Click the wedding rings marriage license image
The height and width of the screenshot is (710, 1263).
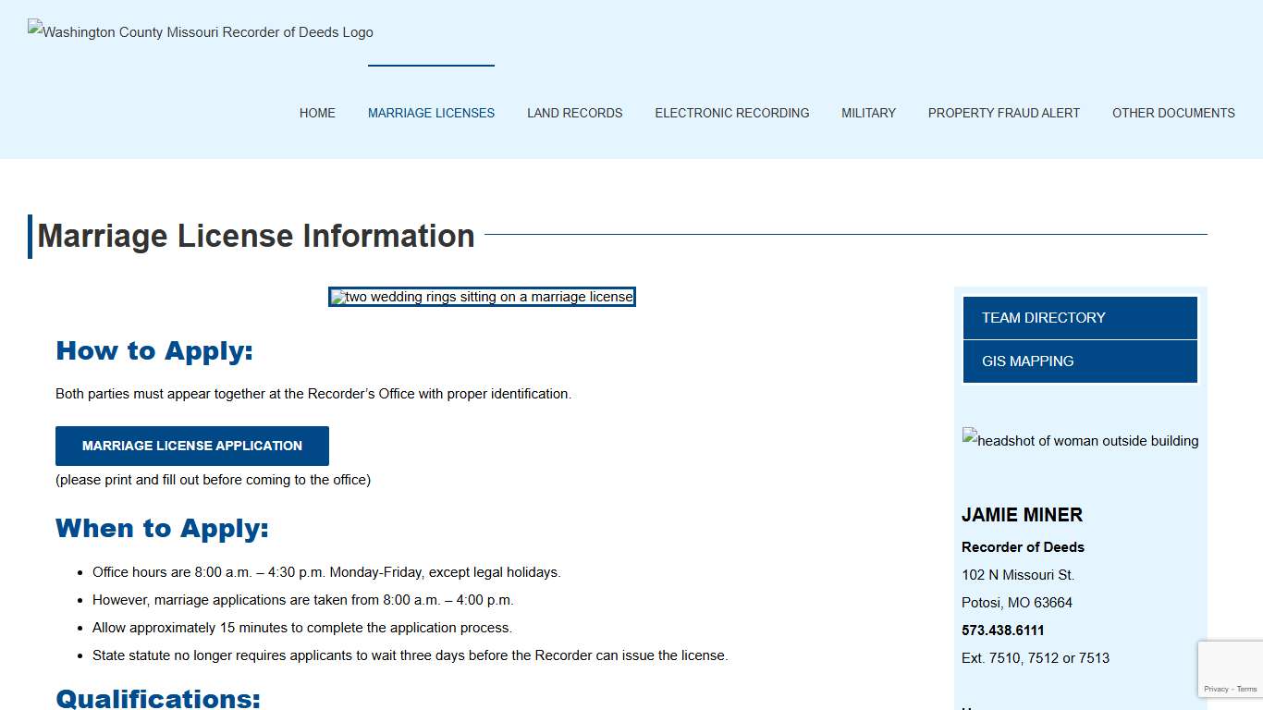(x=481, y=297)
